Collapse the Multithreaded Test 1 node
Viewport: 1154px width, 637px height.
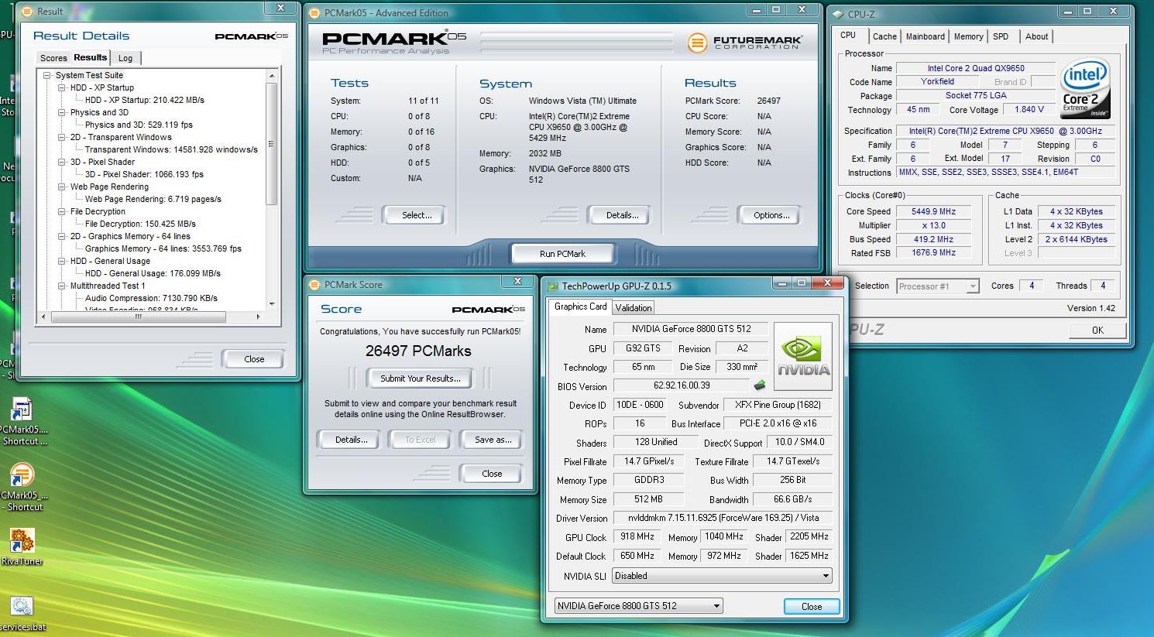coord(62,286)
